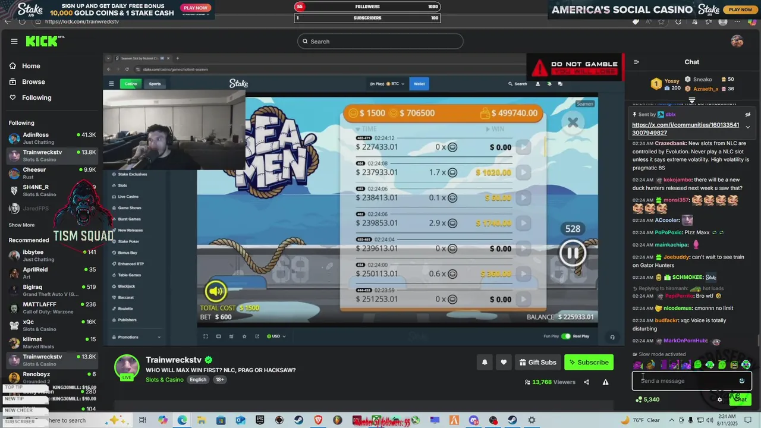
Task: Click the Trainwreckstv channel avatar
Action: click(127, 367)
